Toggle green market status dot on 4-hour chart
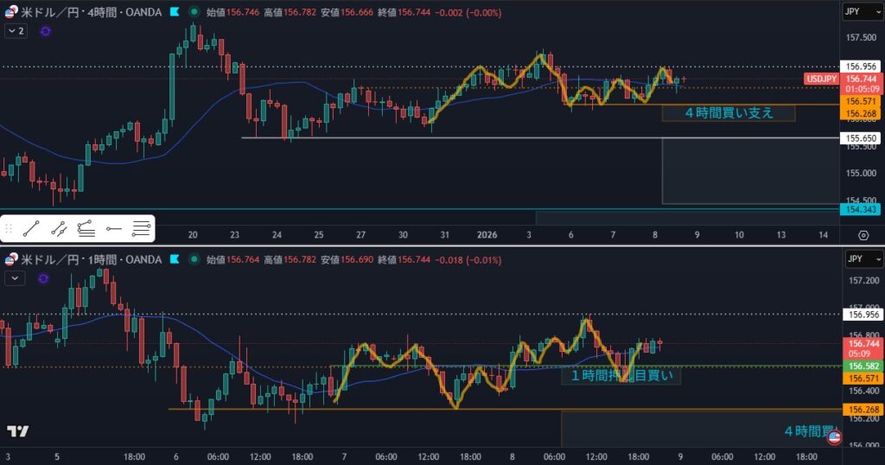This screenshot has height=465, width=885. click(193, 12)
